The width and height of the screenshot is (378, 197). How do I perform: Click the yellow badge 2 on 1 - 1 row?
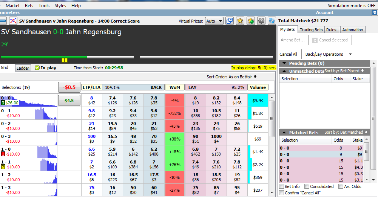point(3,167)
